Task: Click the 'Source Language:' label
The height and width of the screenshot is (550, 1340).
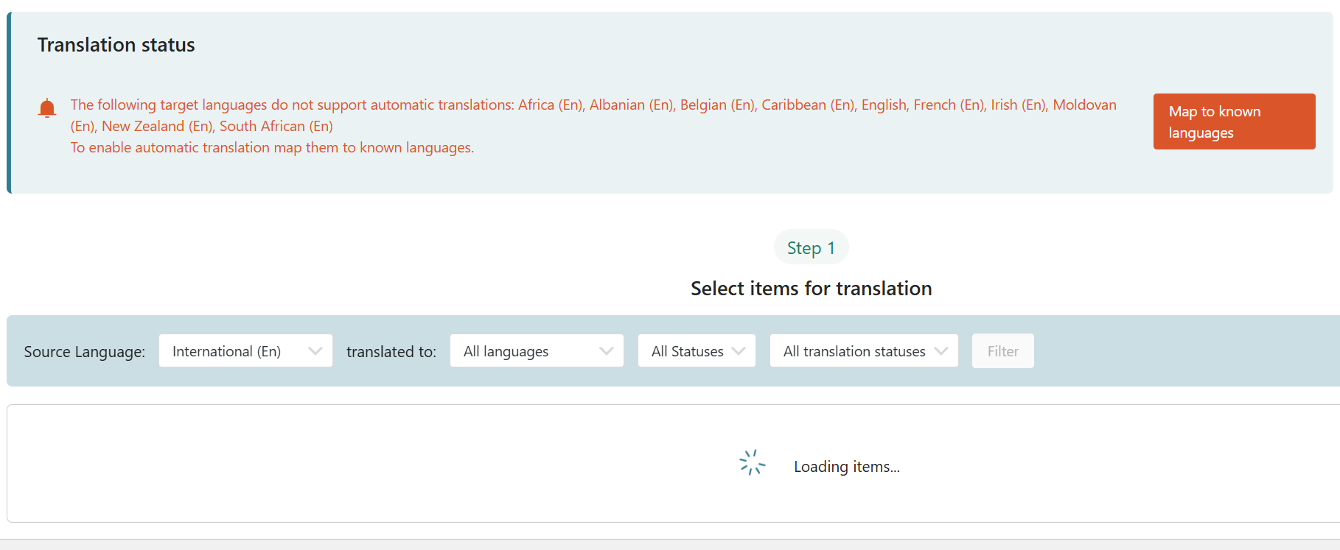Action: pyautogui.click(x=84, y=352)
